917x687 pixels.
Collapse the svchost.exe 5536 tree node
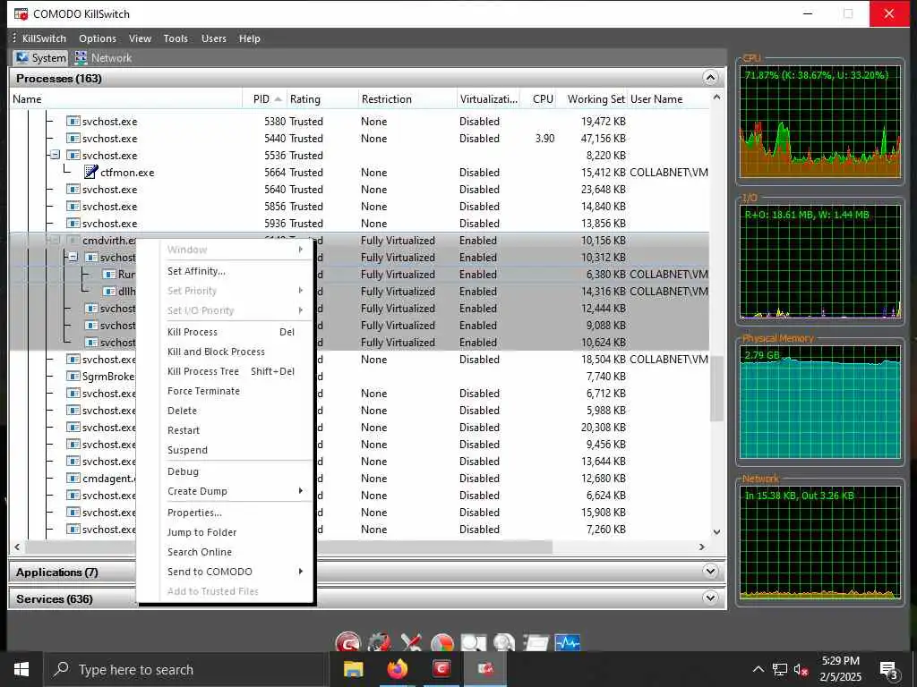55,155
